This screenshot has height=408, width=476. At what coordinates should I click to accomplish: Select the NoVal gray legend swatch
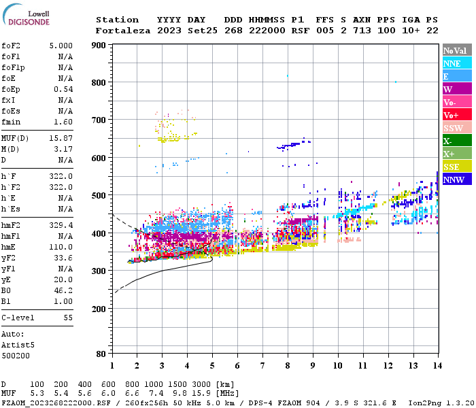456,50
